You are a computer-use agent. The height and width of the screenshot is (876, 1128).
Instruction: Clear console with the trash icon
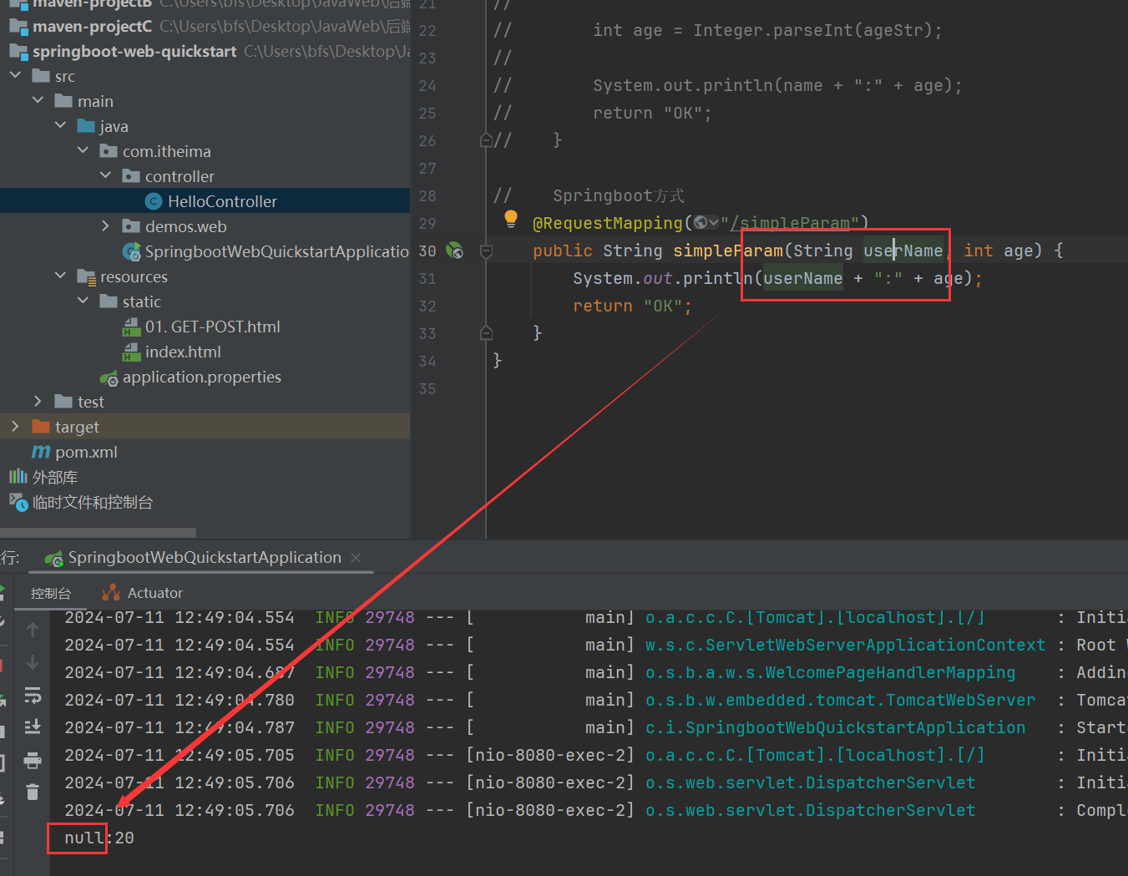point(33,792)
